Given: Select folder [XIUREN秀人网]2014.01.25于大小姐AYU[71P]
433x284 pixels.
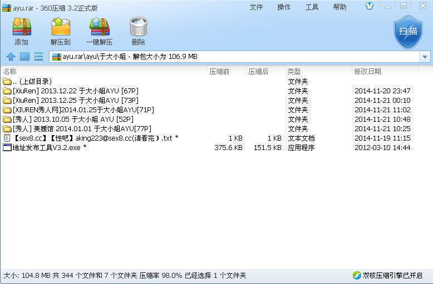Looking at the screenshot, I should (x=83, y=109).
